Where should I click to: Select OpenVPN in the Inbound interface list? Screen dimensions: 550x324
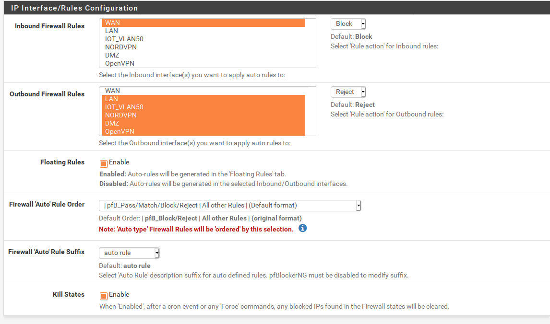click(204, 63)
